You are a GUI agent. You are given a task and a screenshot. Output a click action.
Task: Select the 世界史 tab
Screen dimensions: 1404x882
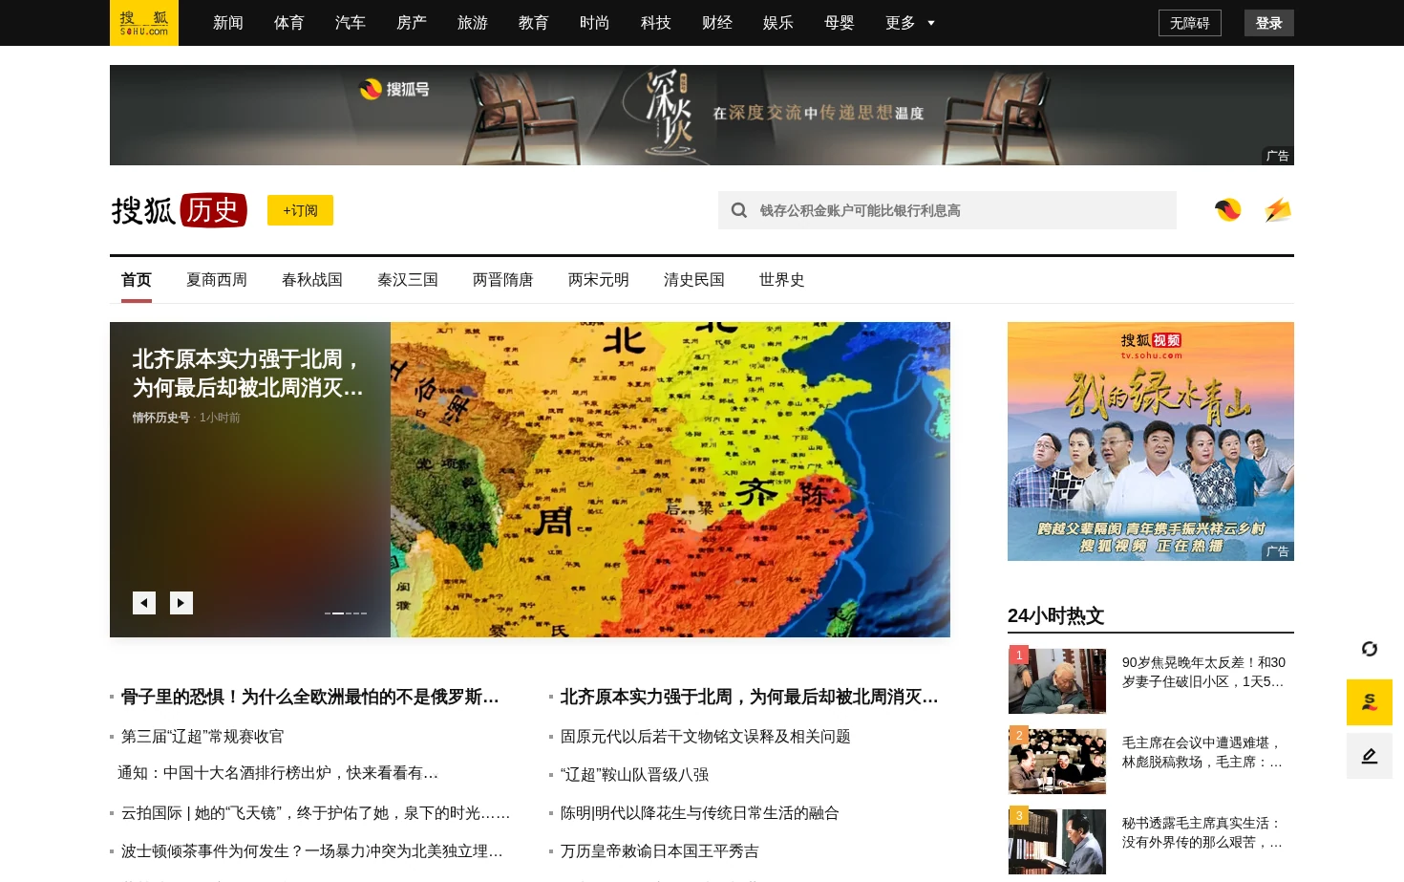782,280
